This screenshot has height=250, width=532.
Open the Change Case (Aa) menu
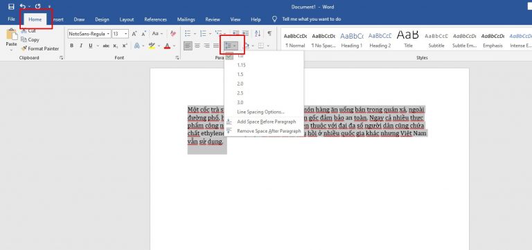pos(157,34)
